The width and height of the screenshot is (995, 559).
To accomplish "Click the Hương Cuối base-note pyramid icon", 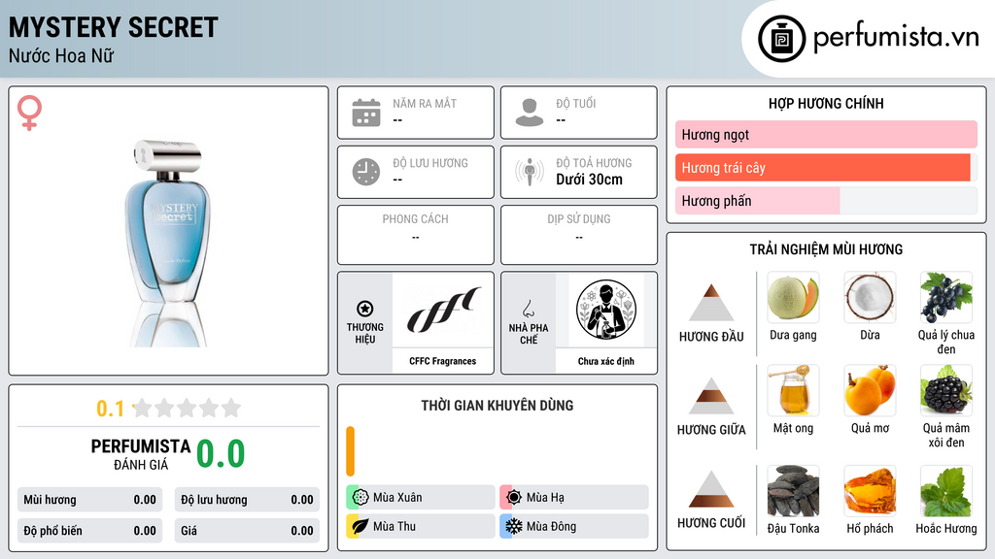I will (711, 489).
